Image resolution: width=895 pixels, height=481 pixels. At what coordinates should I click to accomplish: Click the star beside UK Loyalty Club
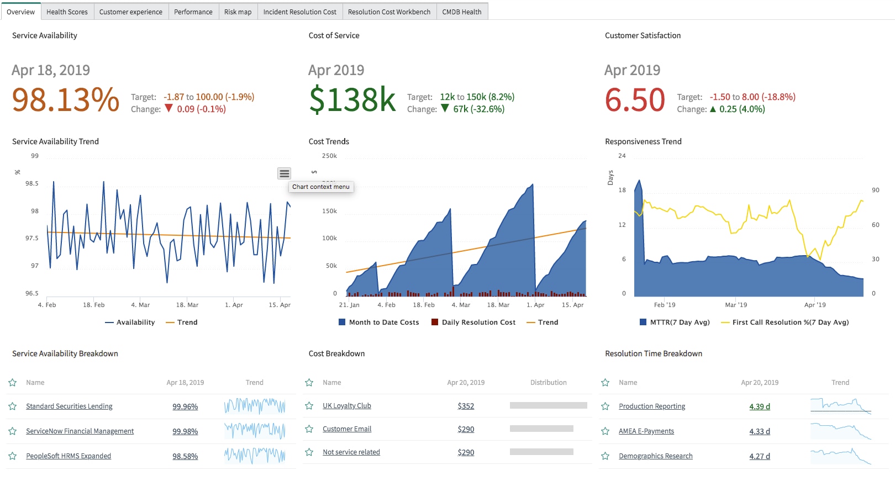coord(309,406)
